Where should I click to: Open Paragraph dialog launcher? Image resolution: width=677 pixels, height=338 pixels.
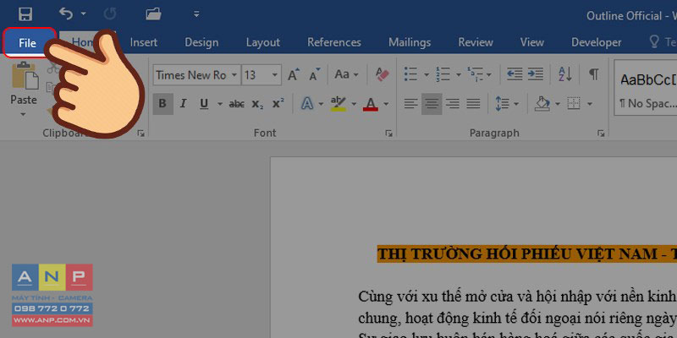(x=601, y=134)
